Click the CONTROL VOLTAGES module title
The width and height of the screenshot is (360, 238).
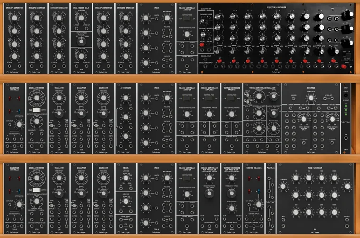[x=253, y=168]
